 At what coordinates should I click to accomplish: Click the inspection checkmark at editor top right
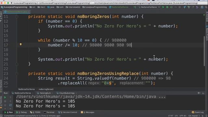tap(204, 15)
